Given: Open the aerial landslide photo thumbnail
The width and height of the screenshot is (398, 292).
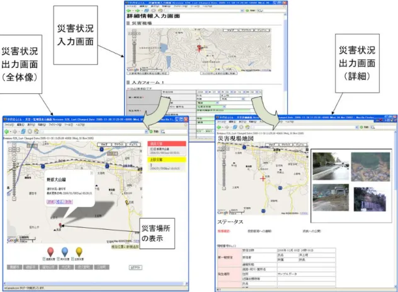Looking at the screenshot, I should pyautogui.click(x=370, y=167).
